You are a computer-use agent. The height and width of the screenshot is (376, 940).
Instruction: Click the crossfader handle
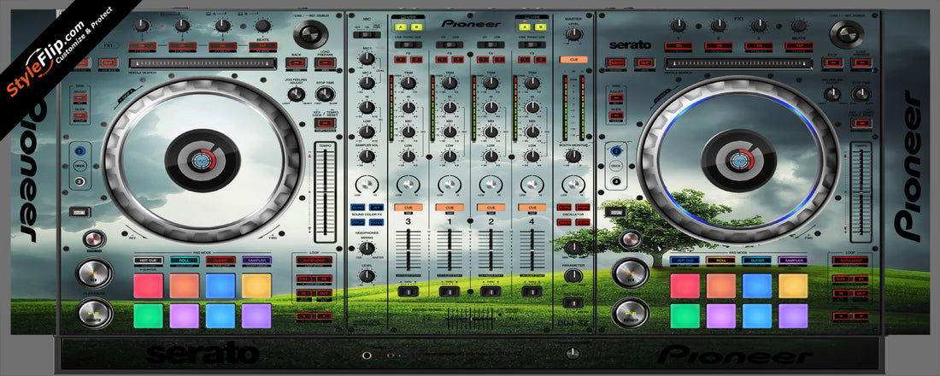470,317
